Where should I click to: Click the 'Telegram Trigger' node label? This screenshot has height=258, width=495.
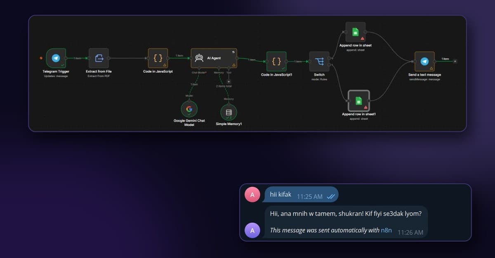pyautogui.click(x=56, y=72)
